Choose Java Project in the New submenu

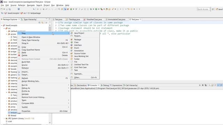point(79,33)
